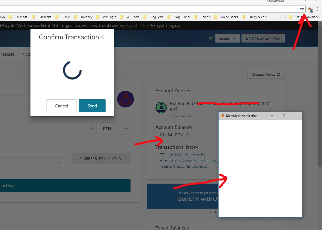This screenshot has height=230, width=322.
Task: Close the Confirm Transaction dialog with X
Action: pos(102,37)
